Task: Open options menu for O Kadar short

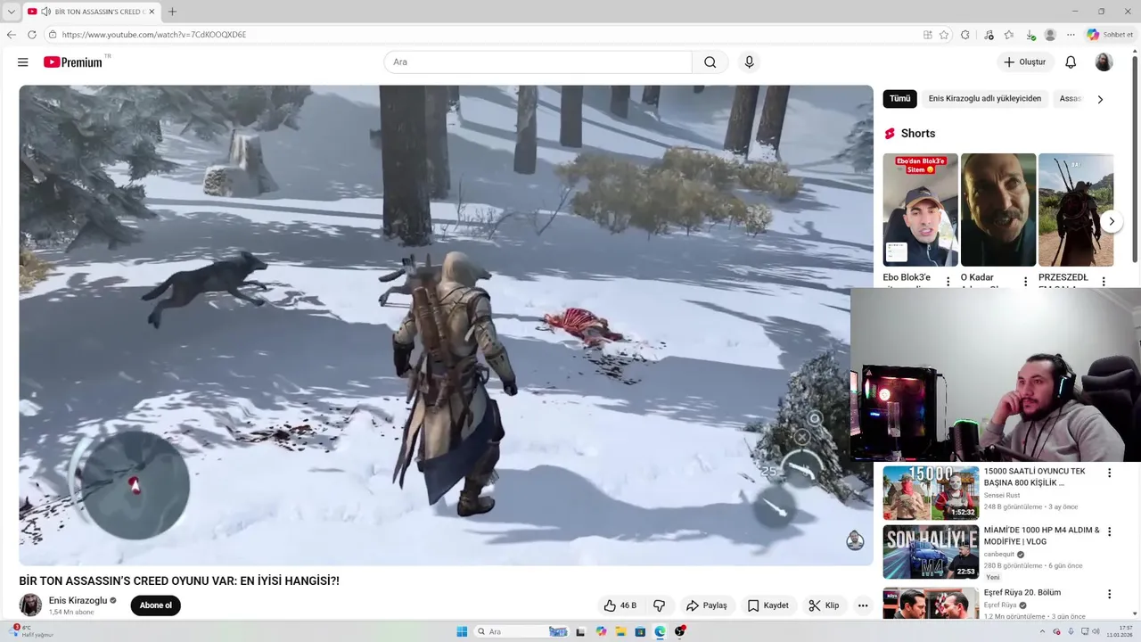Action: pos(1025,282)
